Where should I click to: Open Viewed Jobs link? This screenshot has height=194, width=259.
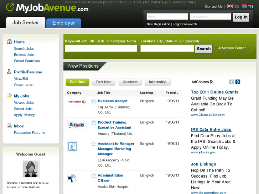24,103
